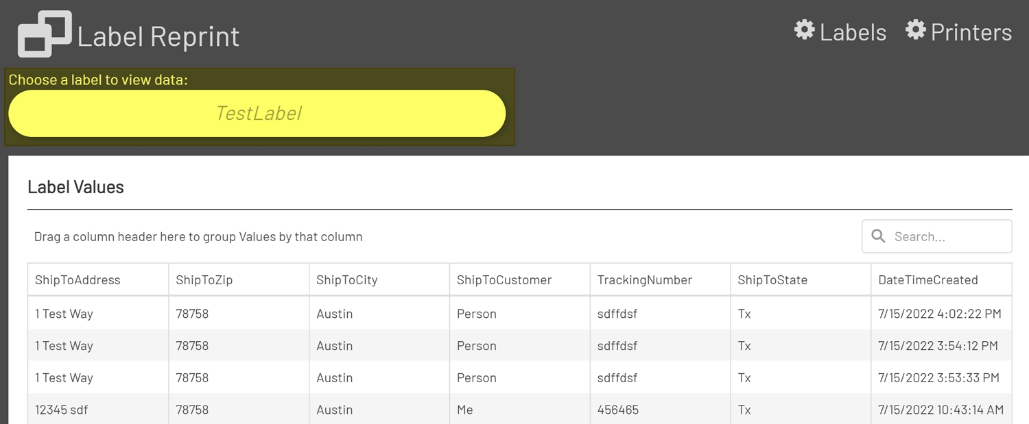Open the Labels settings link
The width and height of the screenshot is (1029, 424).
click(853, 32)
